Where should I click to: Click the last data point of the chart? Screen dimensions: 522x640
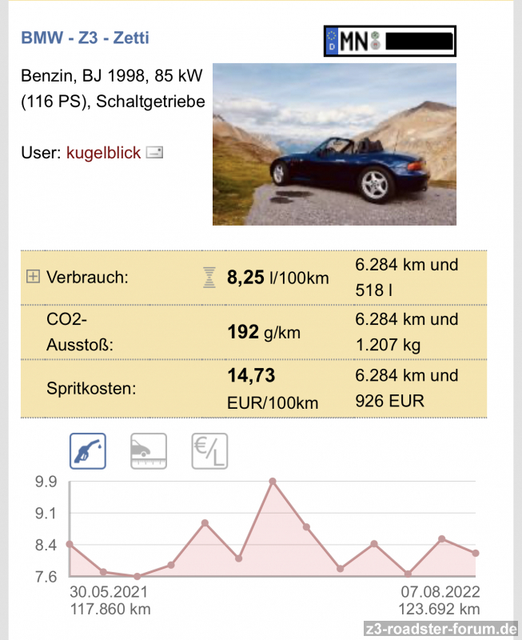click(x=476, y=553)
